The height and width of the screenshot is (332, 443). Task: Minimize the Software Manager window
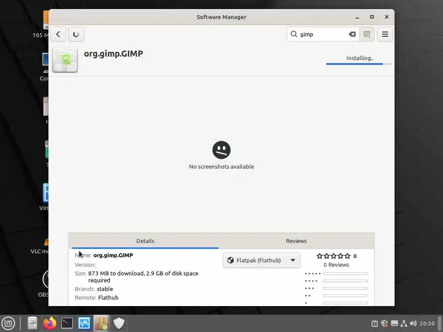point(357,17)
